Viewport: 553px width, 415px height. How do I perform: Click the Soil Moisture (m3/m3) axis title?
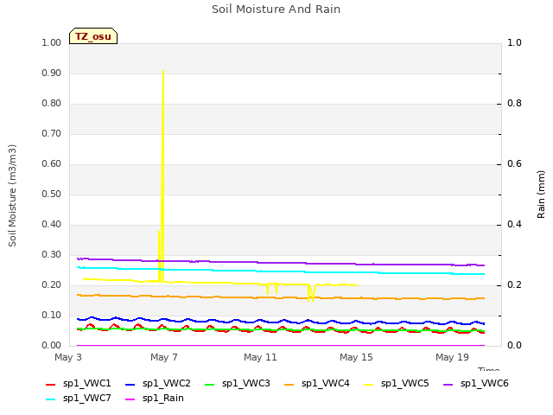pos(12,195)
